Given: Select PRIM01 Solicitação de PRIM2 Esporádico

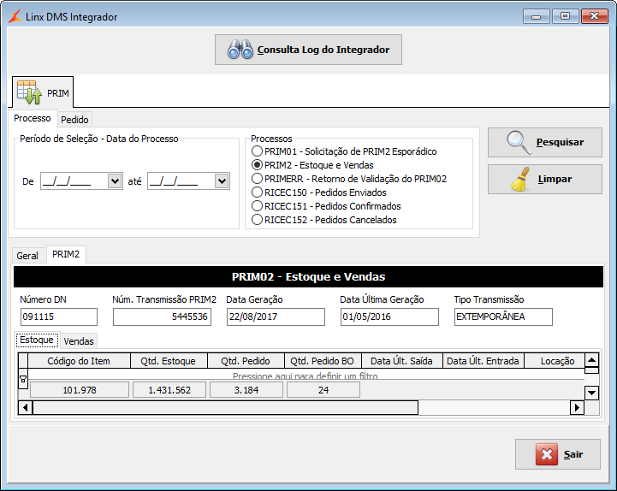Looking at the screenshot, I should coord(257,151).
